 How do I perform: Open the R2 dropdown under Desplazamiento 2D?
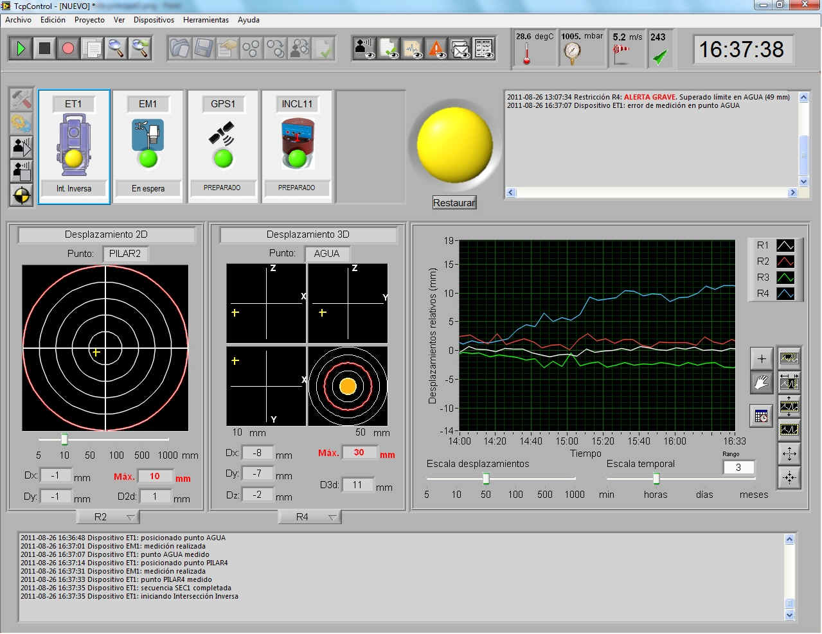pyautogui.click(x=108, y=517)
